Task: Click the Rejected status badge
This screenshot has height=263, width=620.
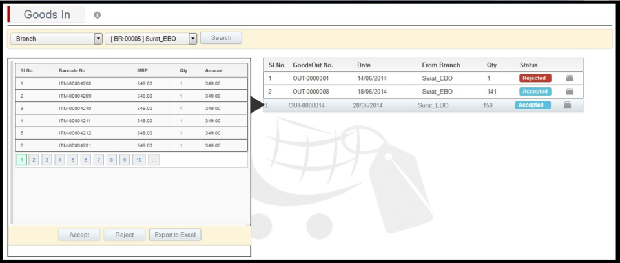Action: 535,78
